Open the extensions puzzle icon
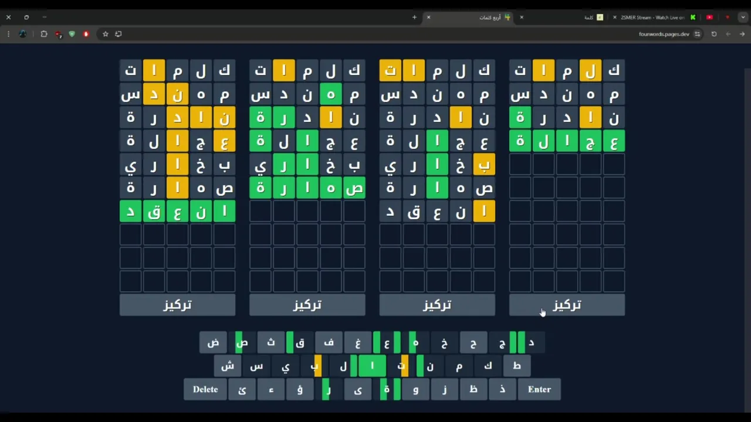Image resolution: width=751 pixels, height=422 pixels. tap(44, 34)
